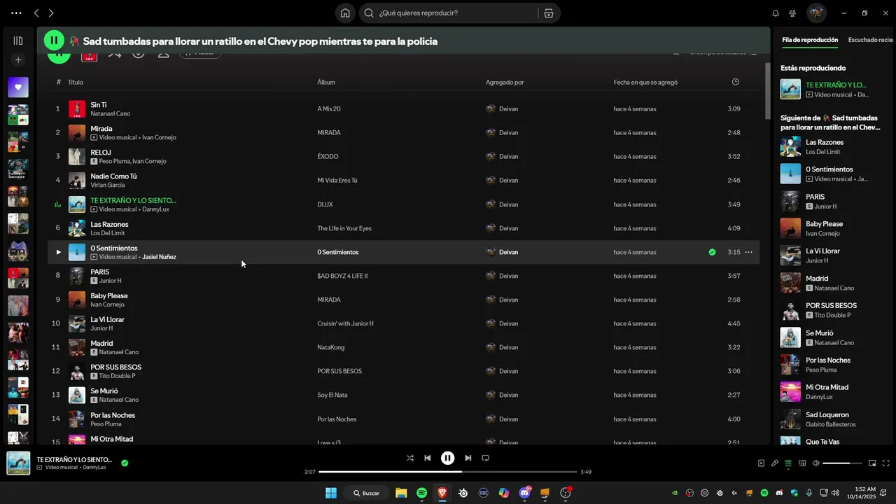
Task: Open the Spotify home page icon
Action: [345, 13]
